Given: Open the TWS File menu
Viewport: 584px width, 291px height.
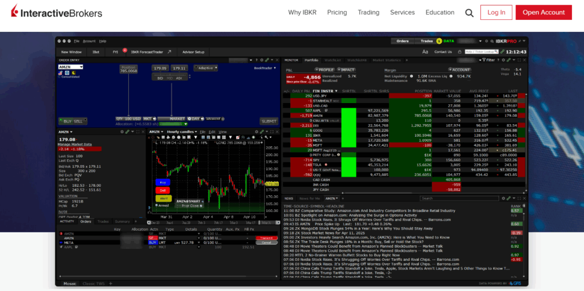Looking at the screenshot, I should [x=77, y=41].
